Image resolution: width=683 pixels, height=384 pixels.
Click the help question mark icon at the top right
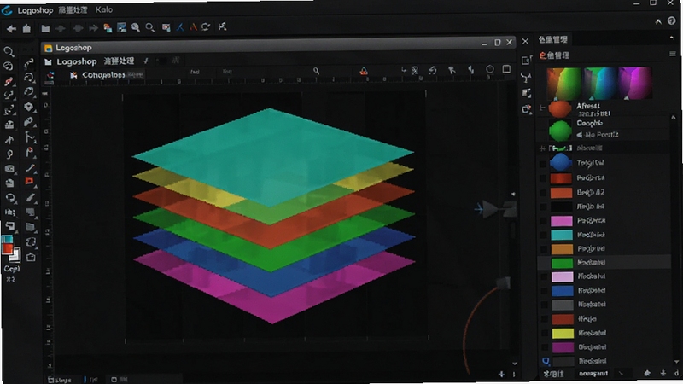672,20
